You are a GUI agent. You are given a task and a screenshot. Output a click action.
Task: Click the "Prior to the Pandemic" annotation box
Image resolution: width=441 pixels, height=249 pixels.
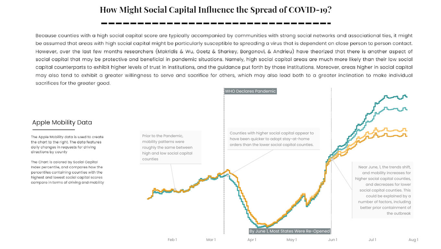tap(171, 148)
